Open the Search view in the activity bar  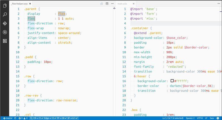pyautogui.click(x=5, y=14)
